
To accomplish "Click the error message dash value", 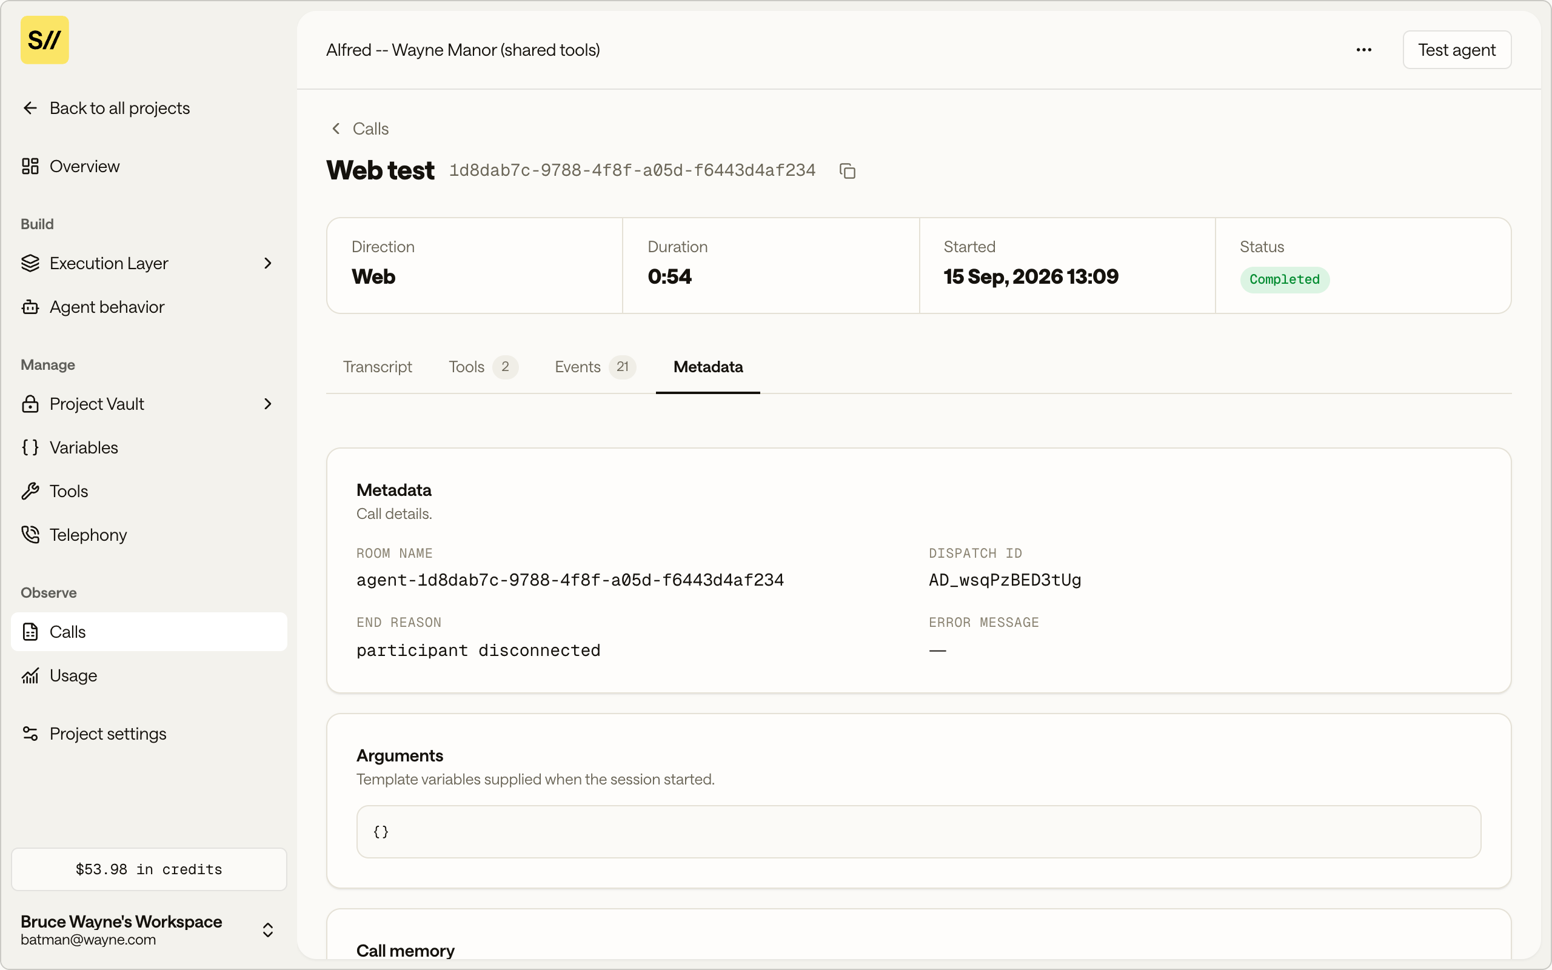I will pyautogui.click(x=938, y=650).
